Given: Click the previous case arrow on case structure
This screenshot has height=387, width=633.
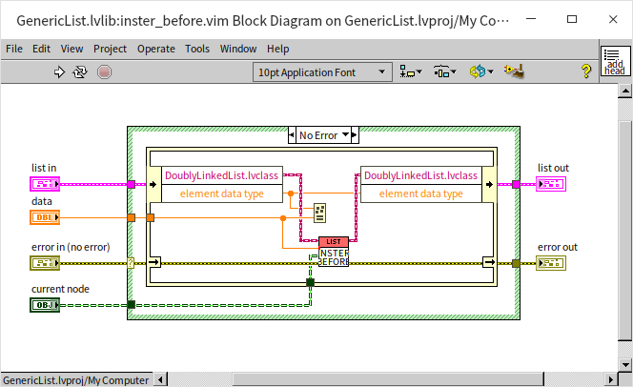Looking at the screenshot, I should click(x=293, y=135).
